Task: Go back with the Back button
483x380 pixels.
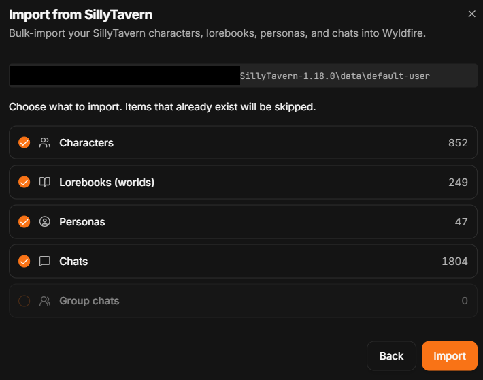Action: click(391, 355)
